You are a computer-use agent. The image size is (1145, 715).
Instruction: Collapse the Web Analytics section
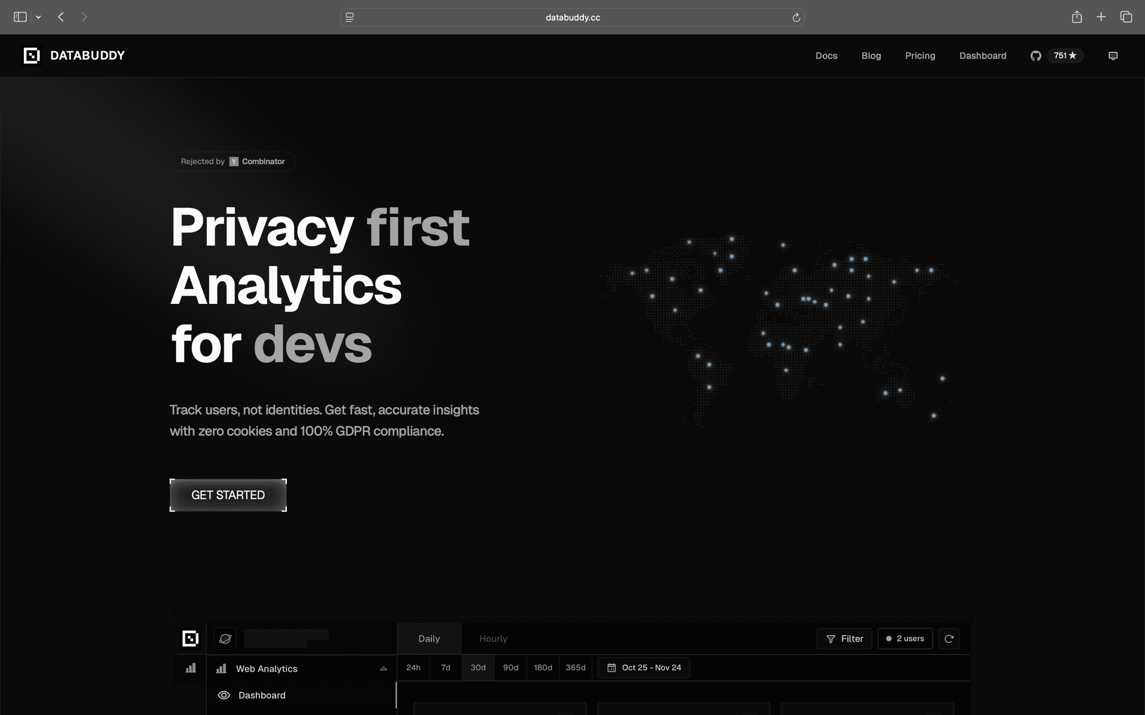(x=383, y=669)
